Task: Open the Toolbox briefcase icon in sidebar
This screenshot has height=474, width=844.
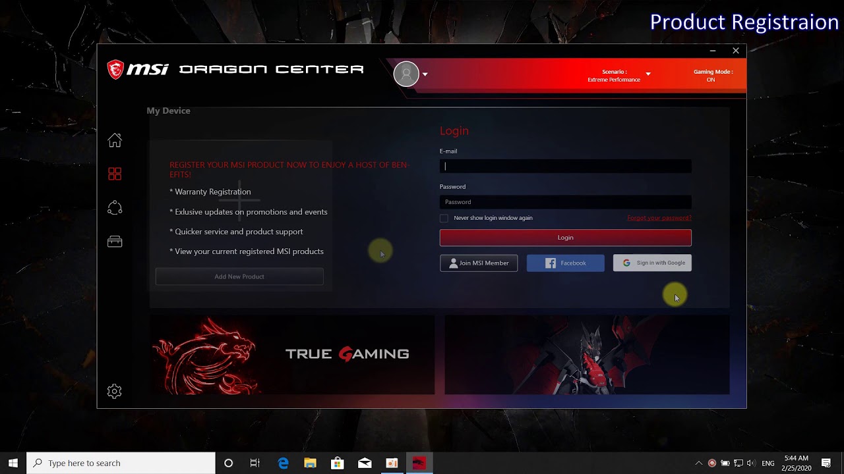Action: coord(115,242)
